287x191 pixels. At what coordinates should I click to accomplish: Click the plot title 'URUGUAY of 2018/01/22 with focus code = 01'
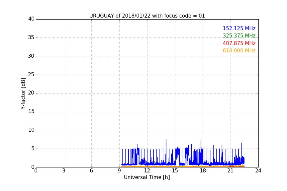click(x=147, y=16)
